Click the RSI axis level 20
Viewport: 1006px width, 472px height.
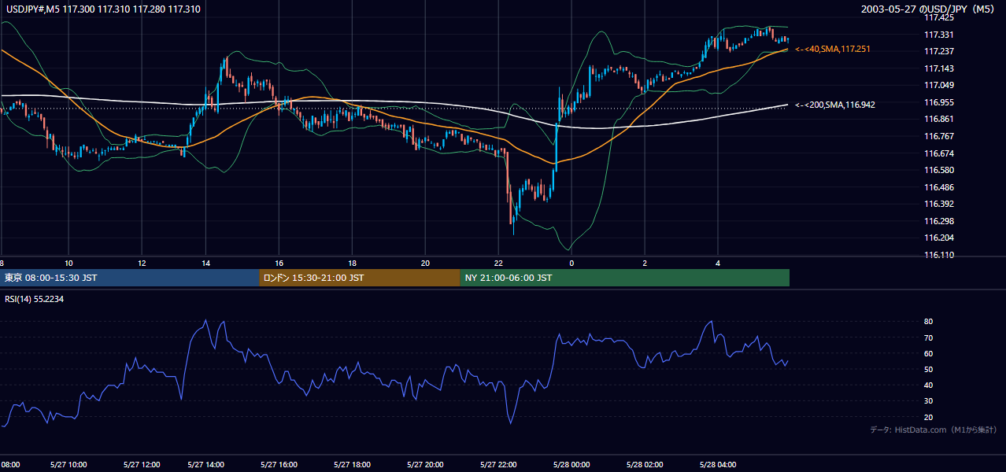click(929, 417)
